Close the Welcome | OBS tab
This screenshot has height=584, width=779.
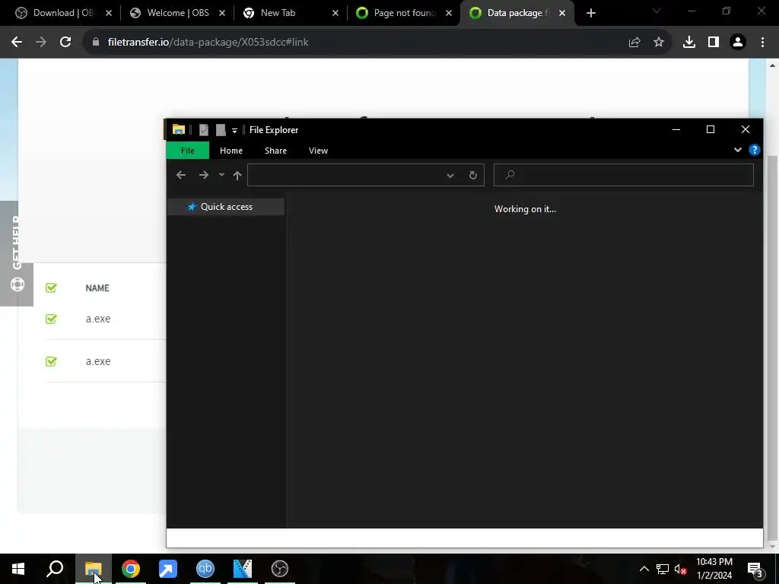click(222, 13)
